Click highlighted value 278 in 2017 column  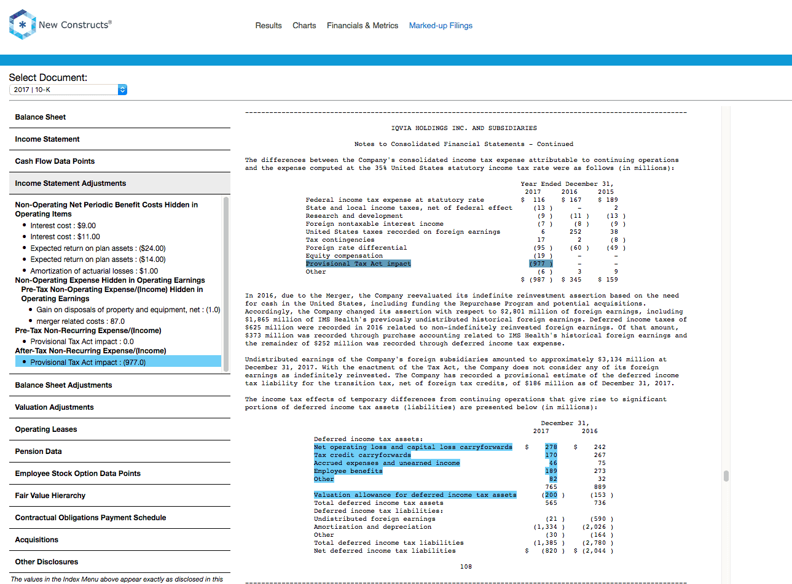point(551,447)
